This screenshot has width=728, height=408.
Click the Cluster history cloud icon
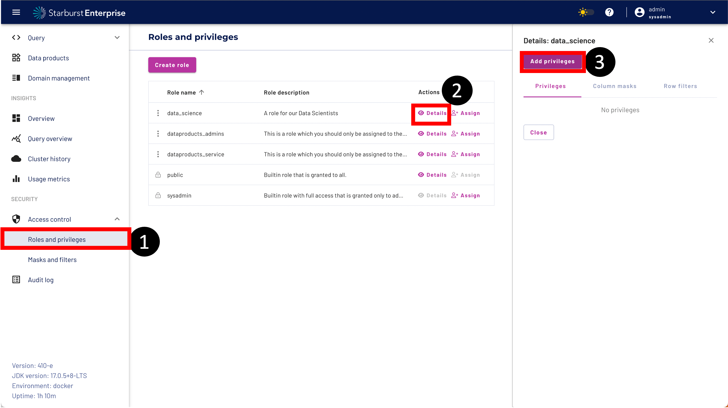click(x=16, y=159)
